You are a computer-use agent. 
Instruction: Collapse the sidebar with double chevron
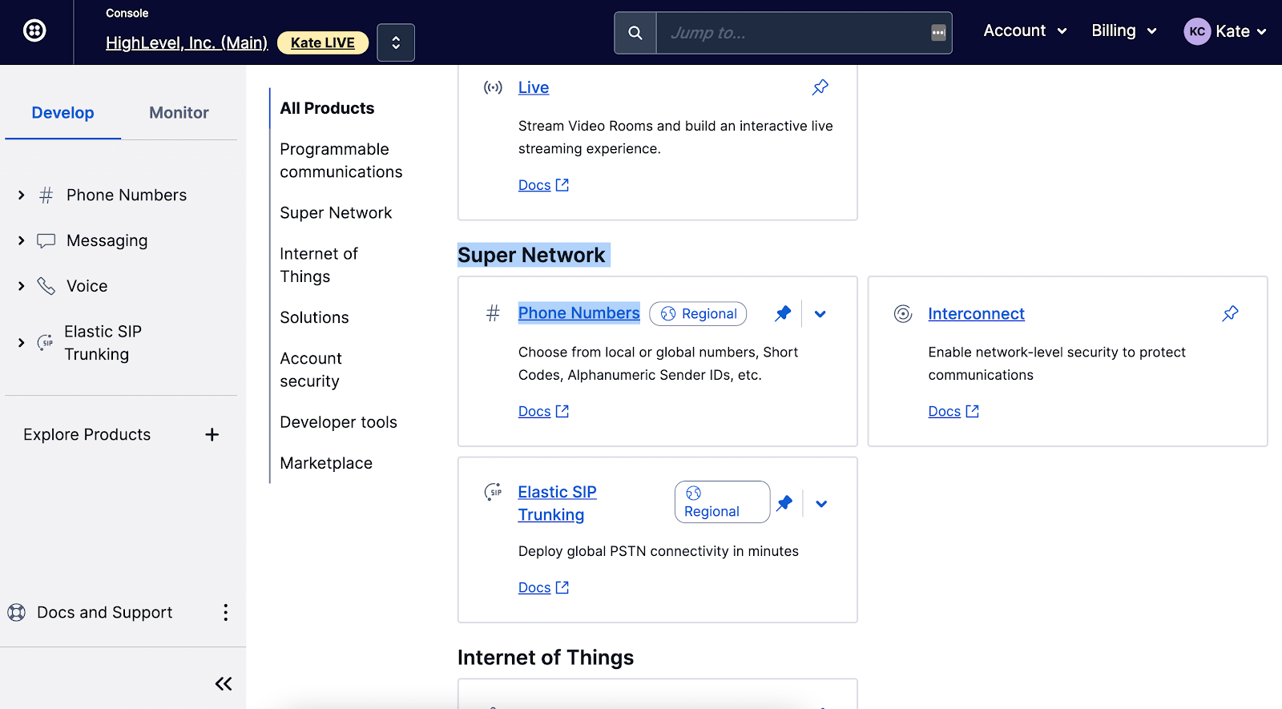224,683
